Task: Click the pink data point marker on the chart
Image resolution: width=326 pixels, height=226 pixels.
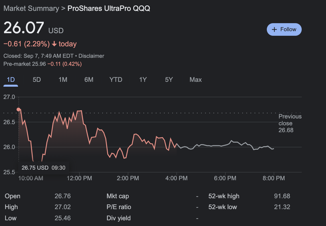Action: pos(19,109)
